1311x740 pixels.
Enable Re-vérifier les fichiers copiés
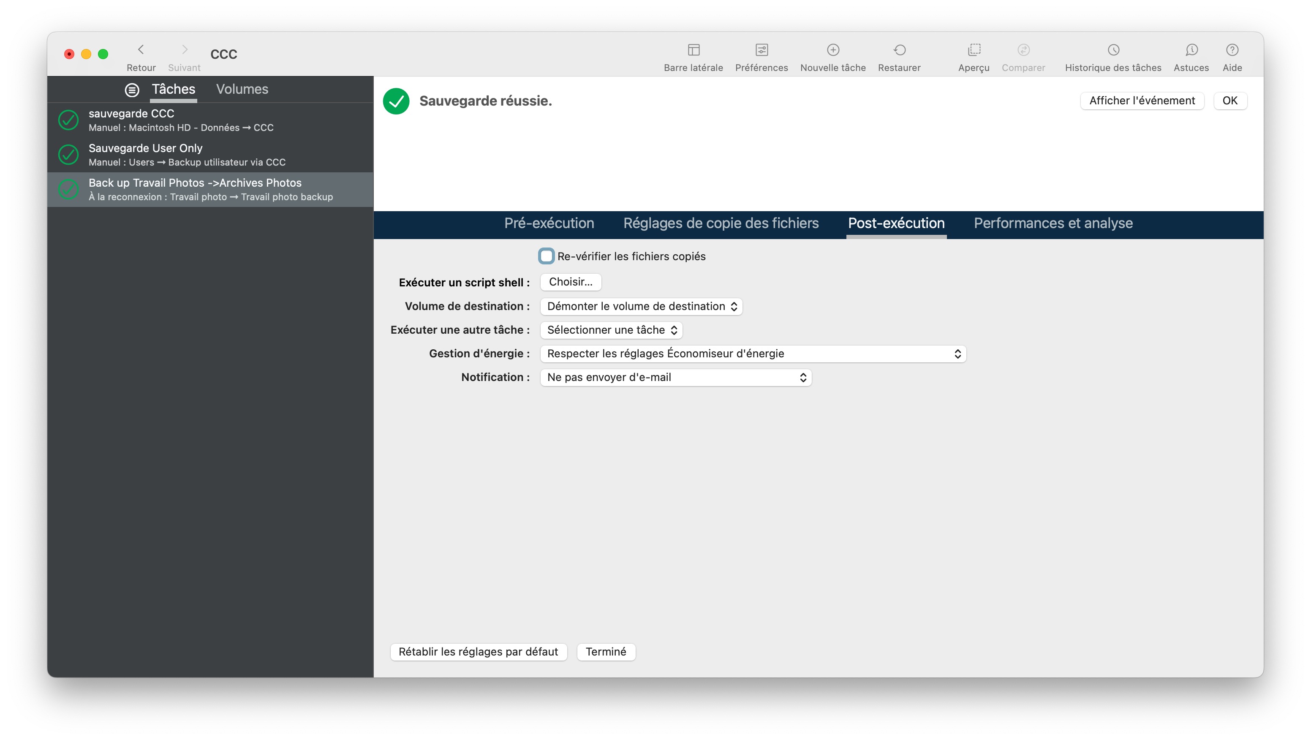(546, 256)
